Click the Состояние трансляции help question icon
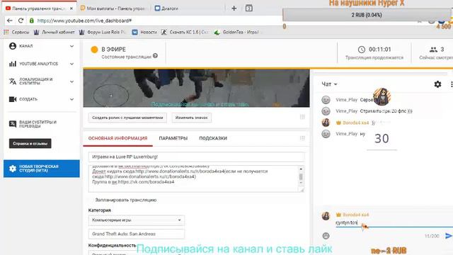453x255 pixels. 155,56
